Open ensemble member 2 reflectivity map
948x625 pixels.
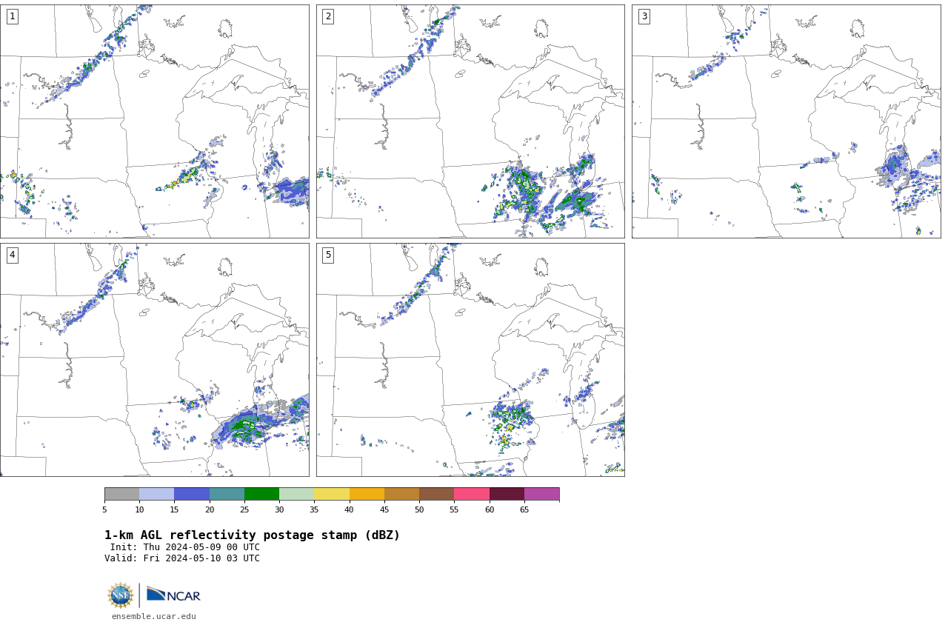470,121
